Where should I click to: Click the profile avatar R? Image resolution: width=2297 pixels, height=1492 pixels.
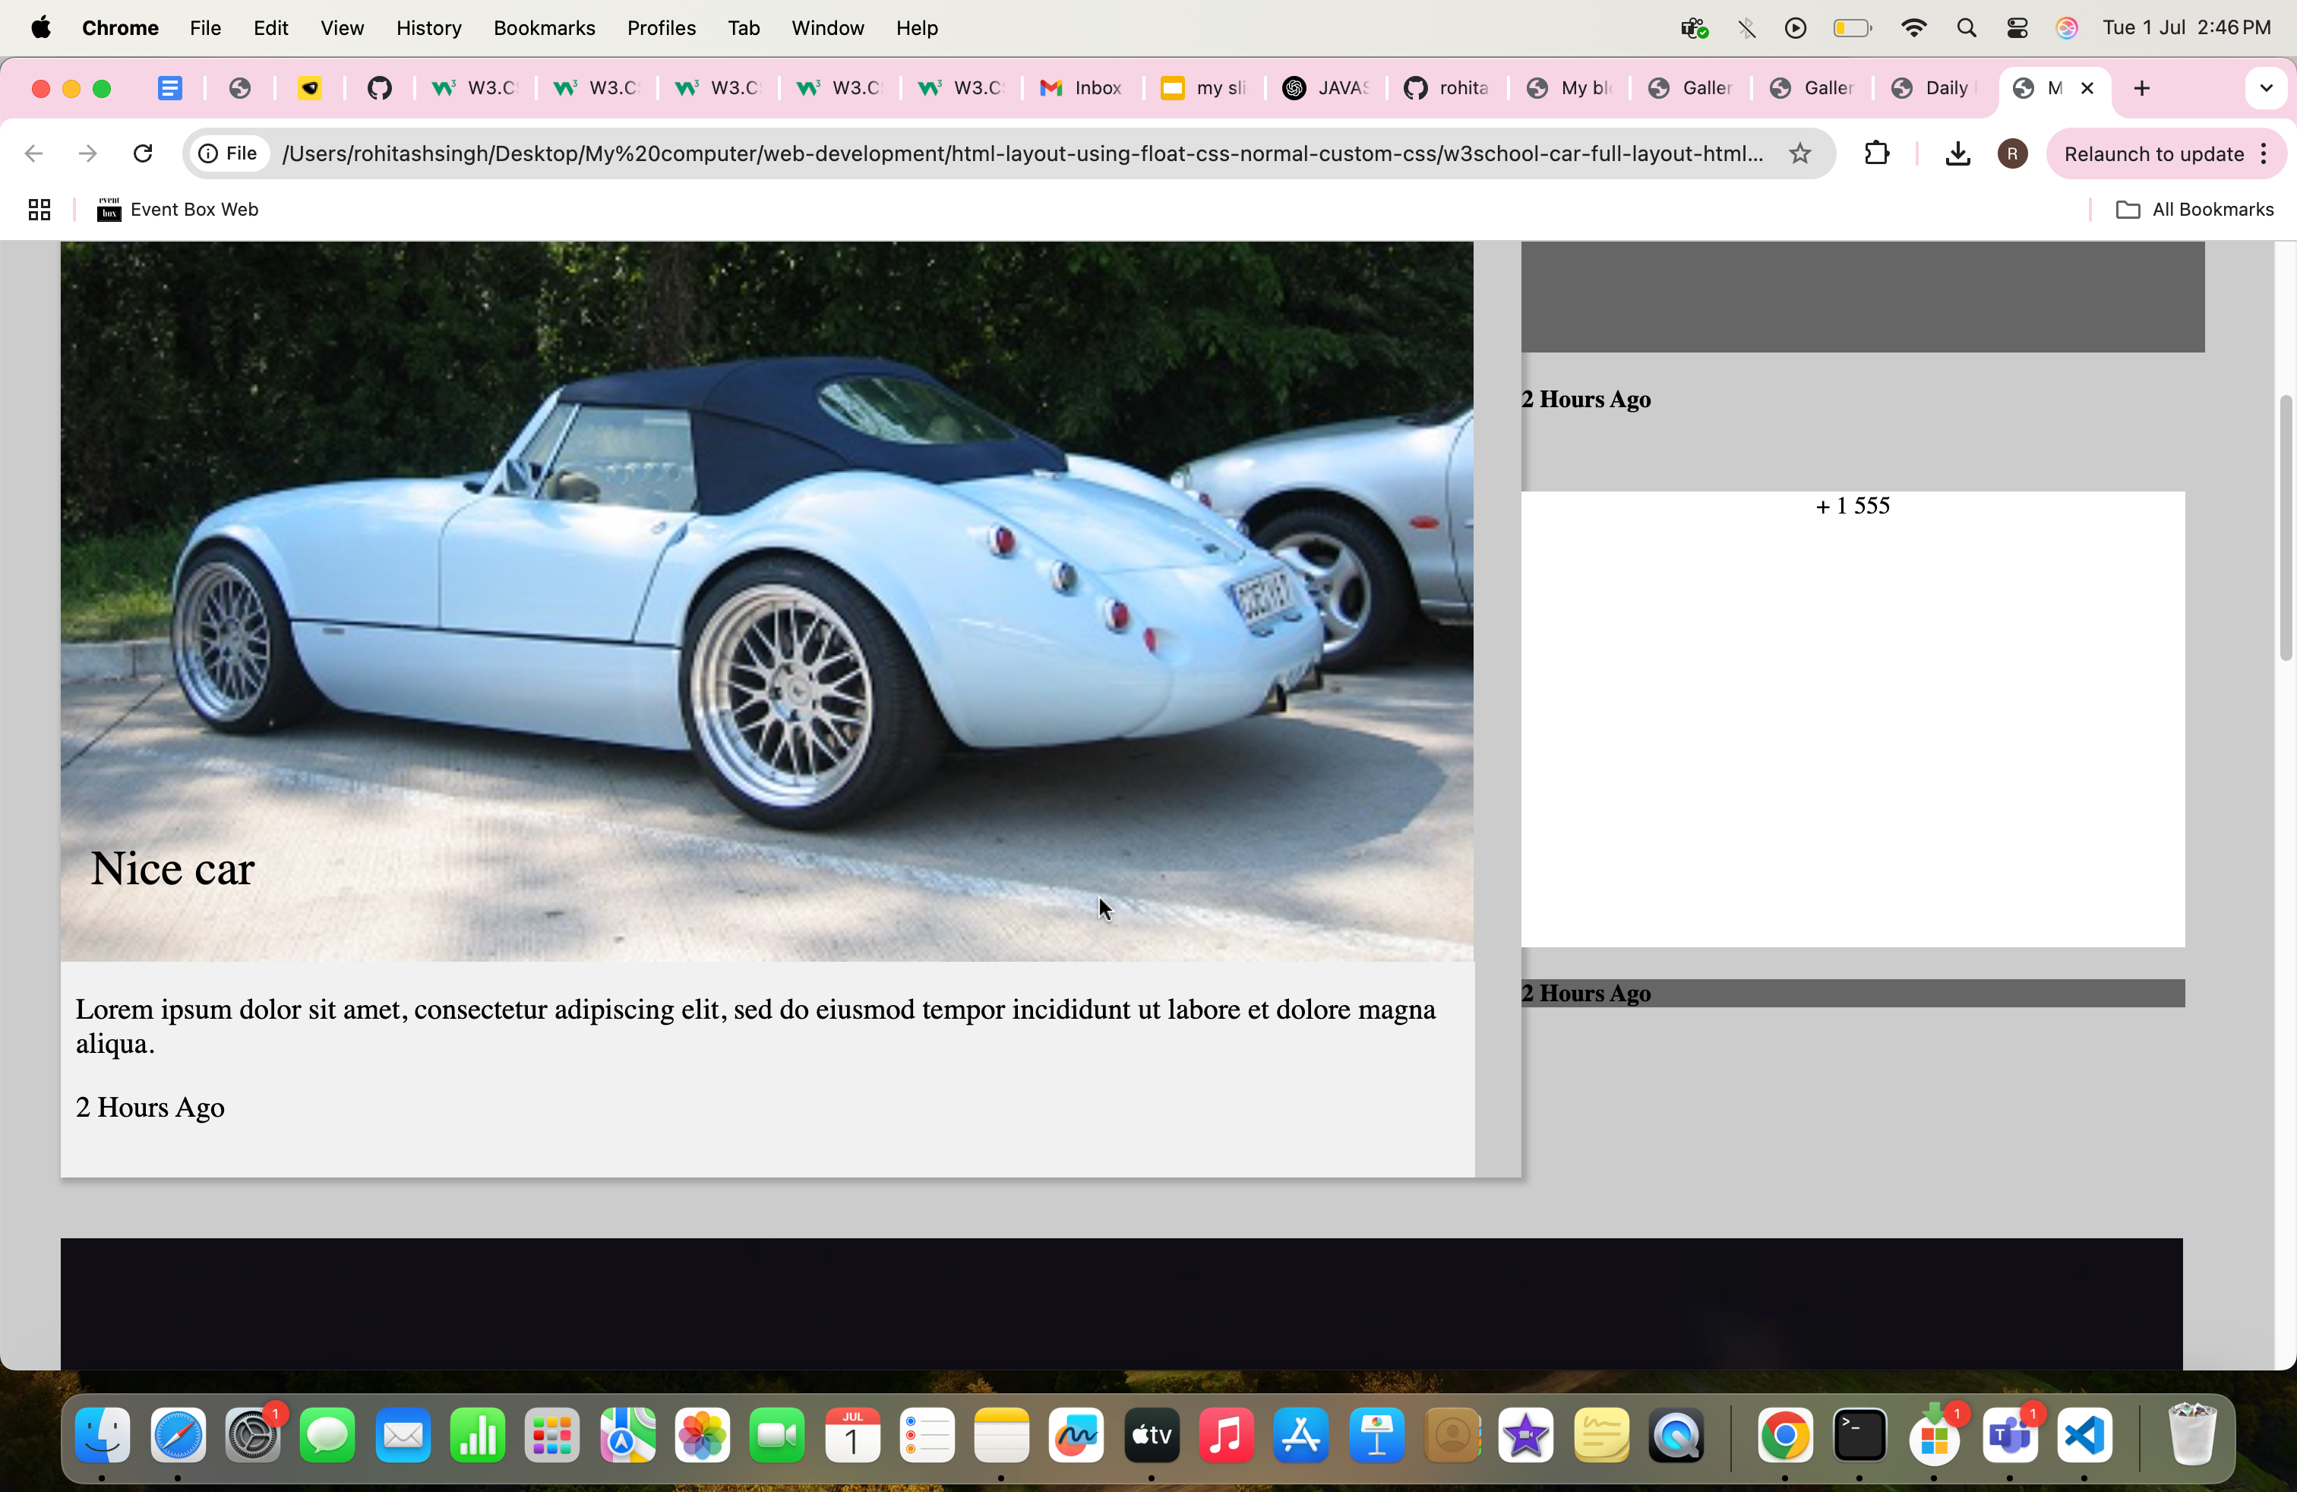coord(2011,153)
